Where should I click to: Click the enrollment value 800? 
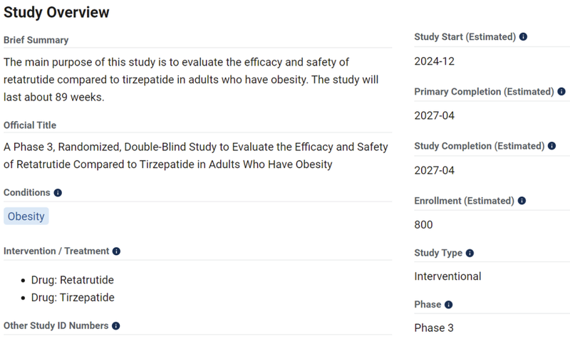tap(423, 225)
